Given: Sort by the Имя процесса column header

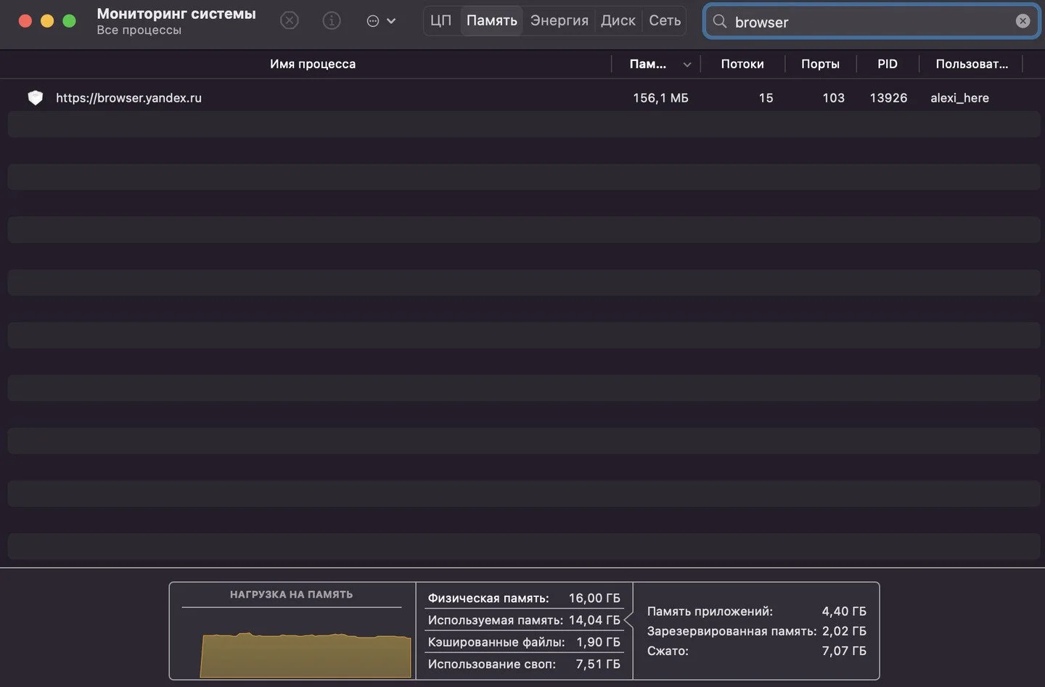Looking at the screenshot, I should coord(313,64).
